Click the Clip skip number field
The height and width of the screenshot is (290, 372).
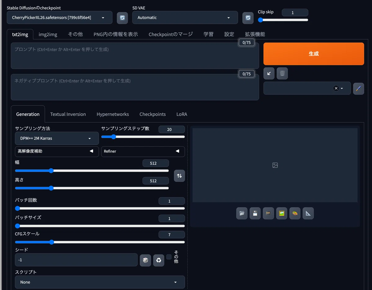pos(295,13)
